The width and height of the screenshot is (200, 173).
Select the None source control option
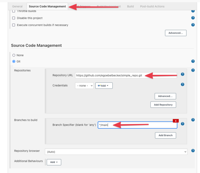click(x=14, y=55)
